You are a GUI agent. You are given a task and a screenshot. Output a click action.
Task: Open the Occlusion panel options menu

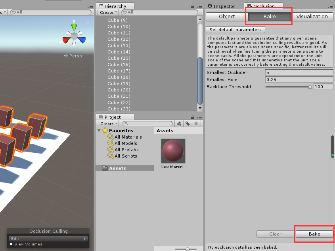tap(330, 7)
